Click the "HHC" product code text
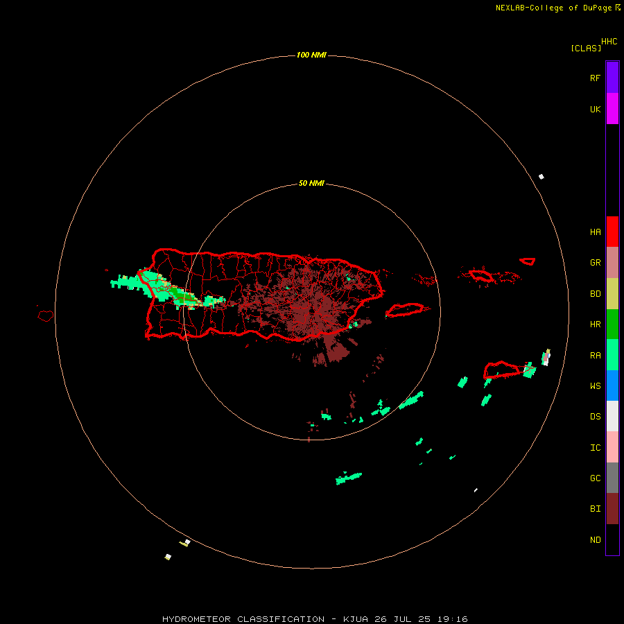This screenshot has width=624, height=624. coord(609,42)
